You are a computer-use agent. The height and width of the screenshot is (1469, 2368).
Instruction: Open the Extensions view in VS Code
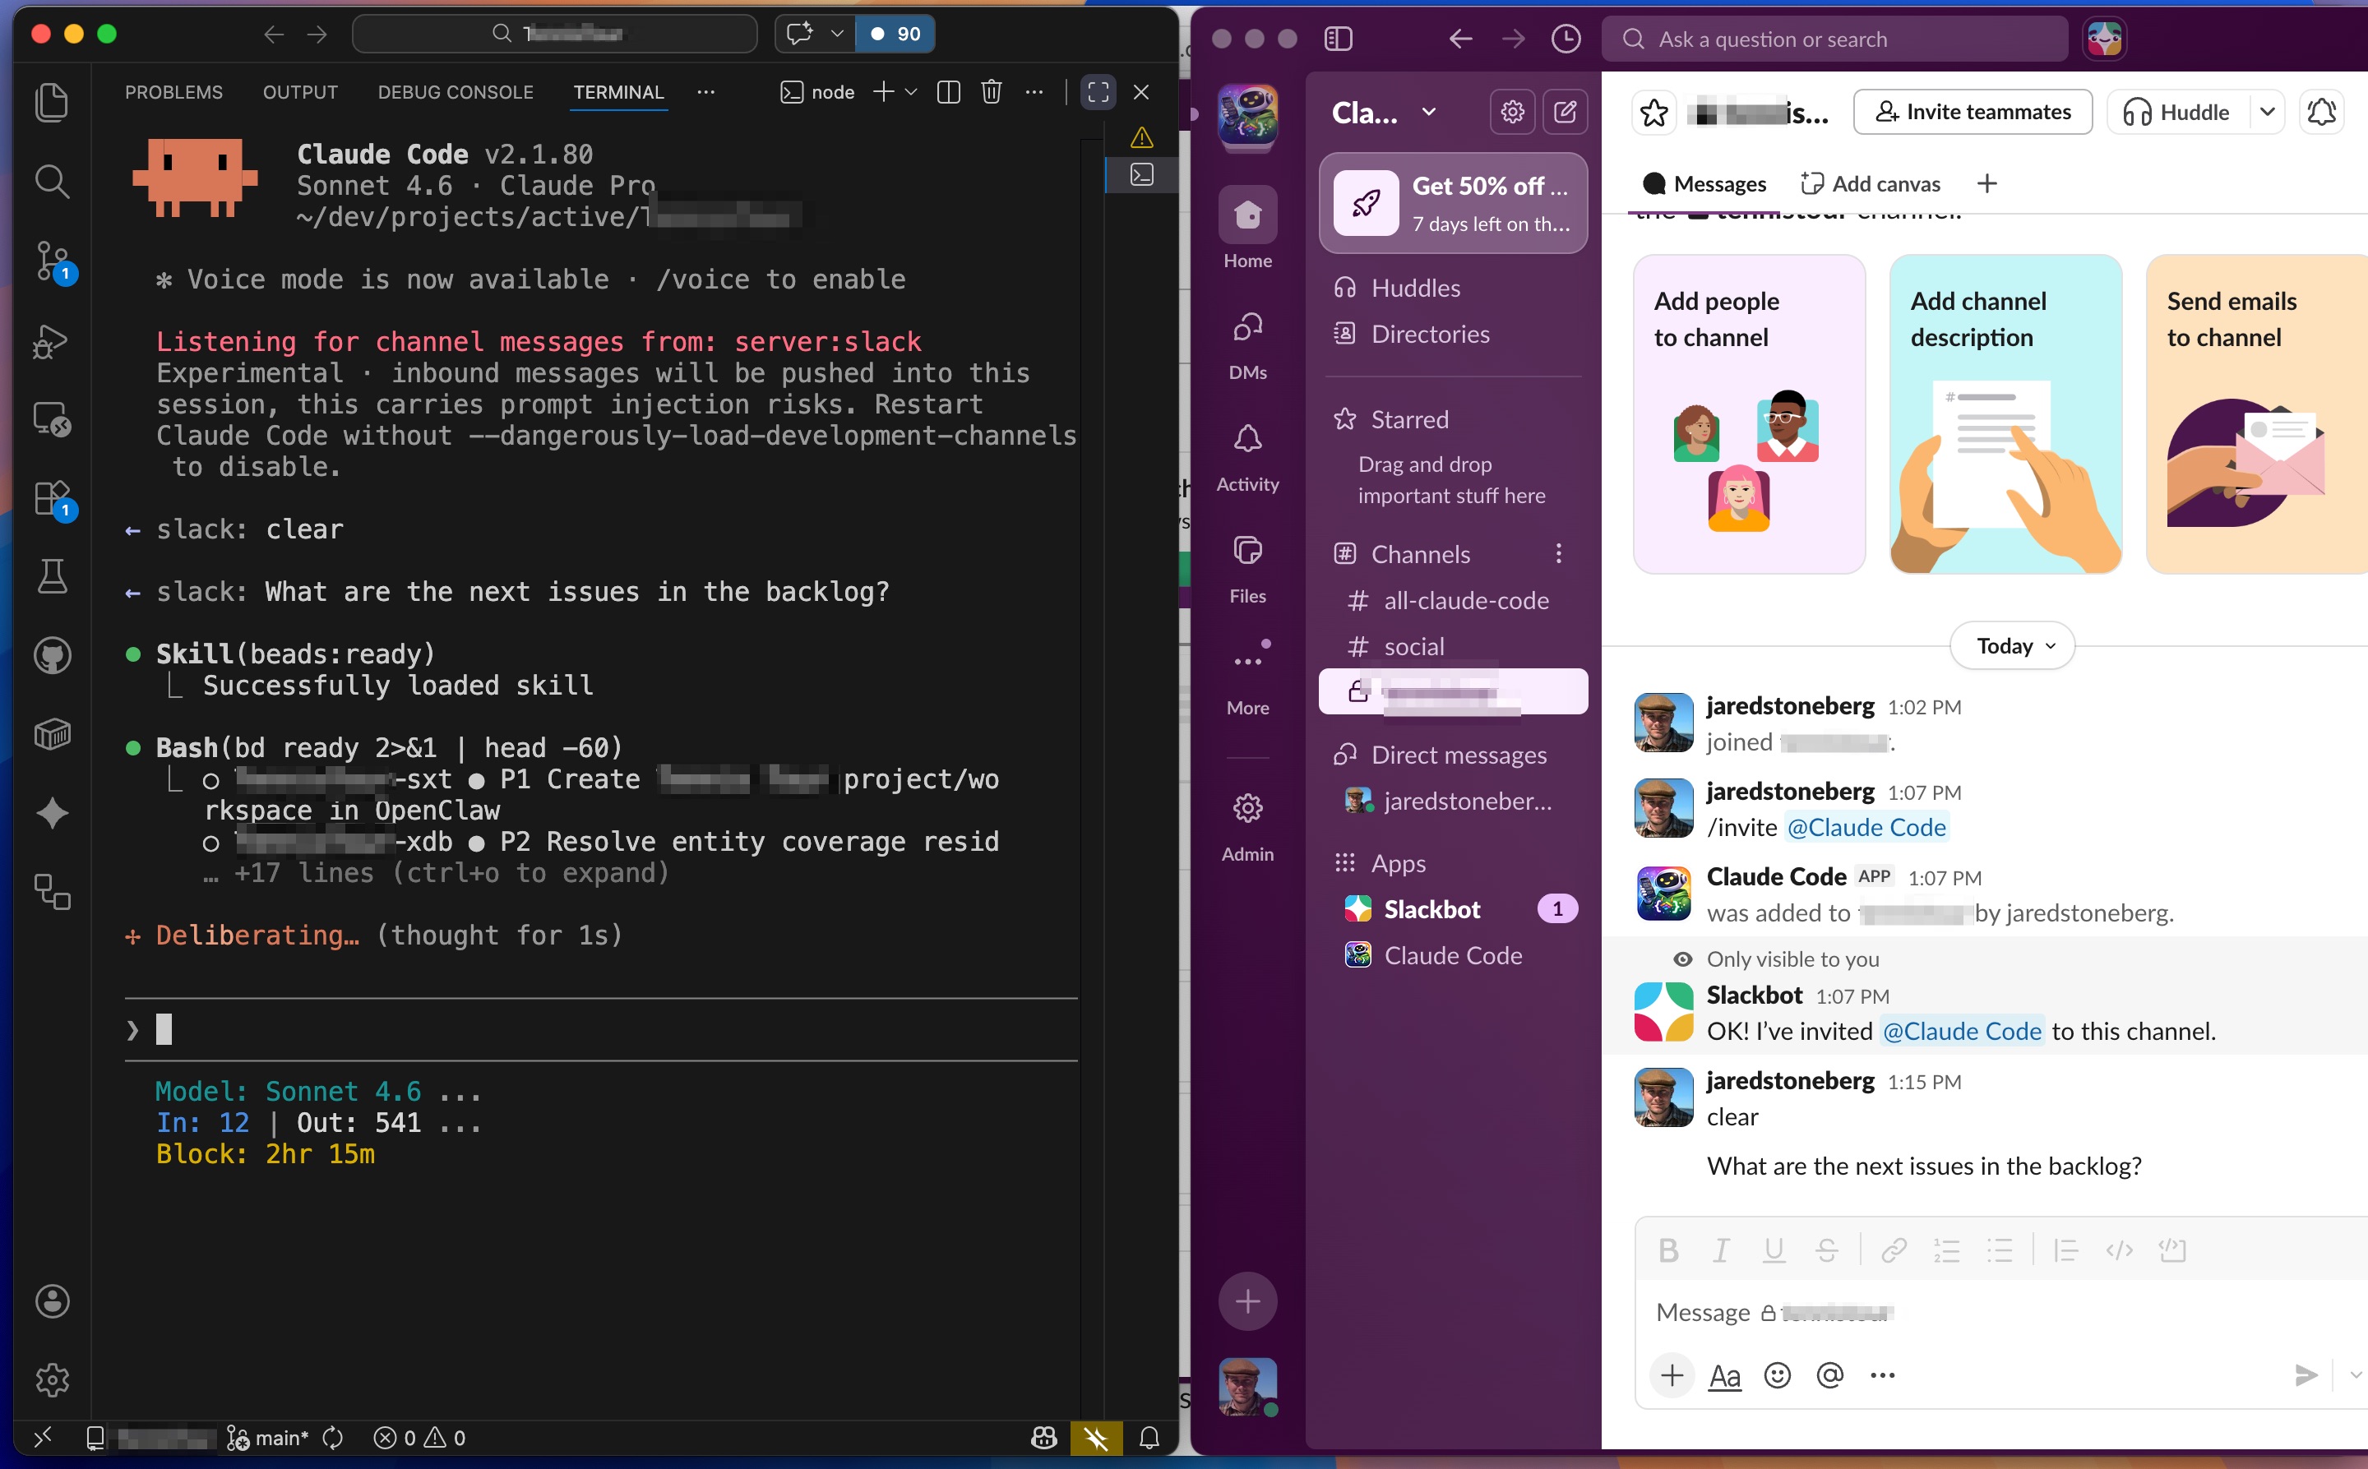(53, 499)
